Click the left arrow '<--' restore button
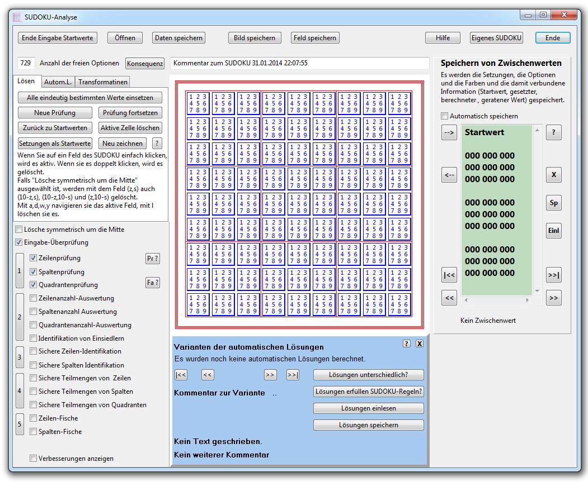The height and width of the screenshot is (482, 588). [x=449, y=174]
